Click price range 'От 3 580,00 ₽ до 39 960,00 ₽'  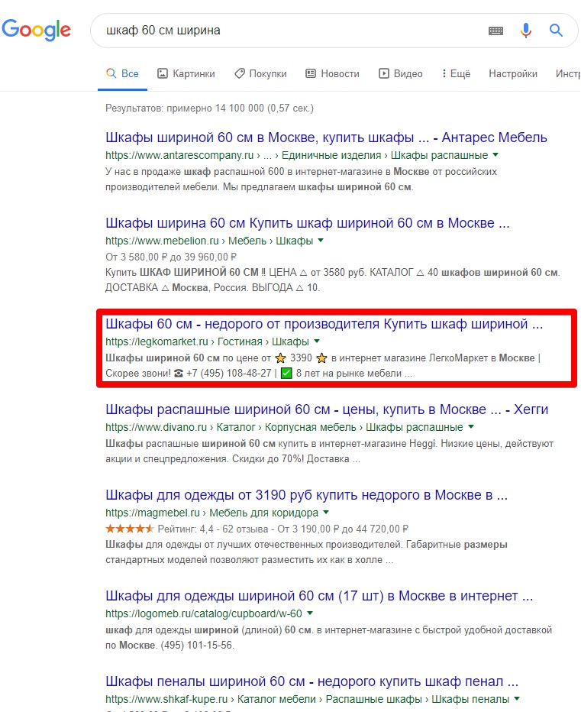tap(171, 257)
